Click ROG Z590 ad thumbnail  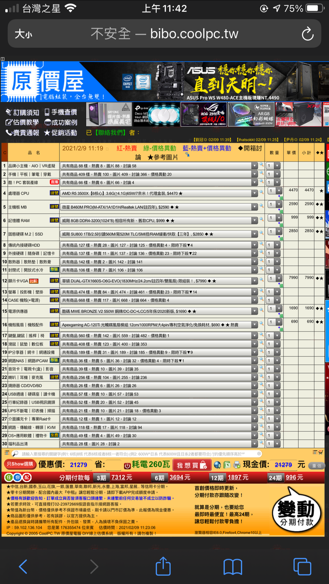[x=203, y=114]
